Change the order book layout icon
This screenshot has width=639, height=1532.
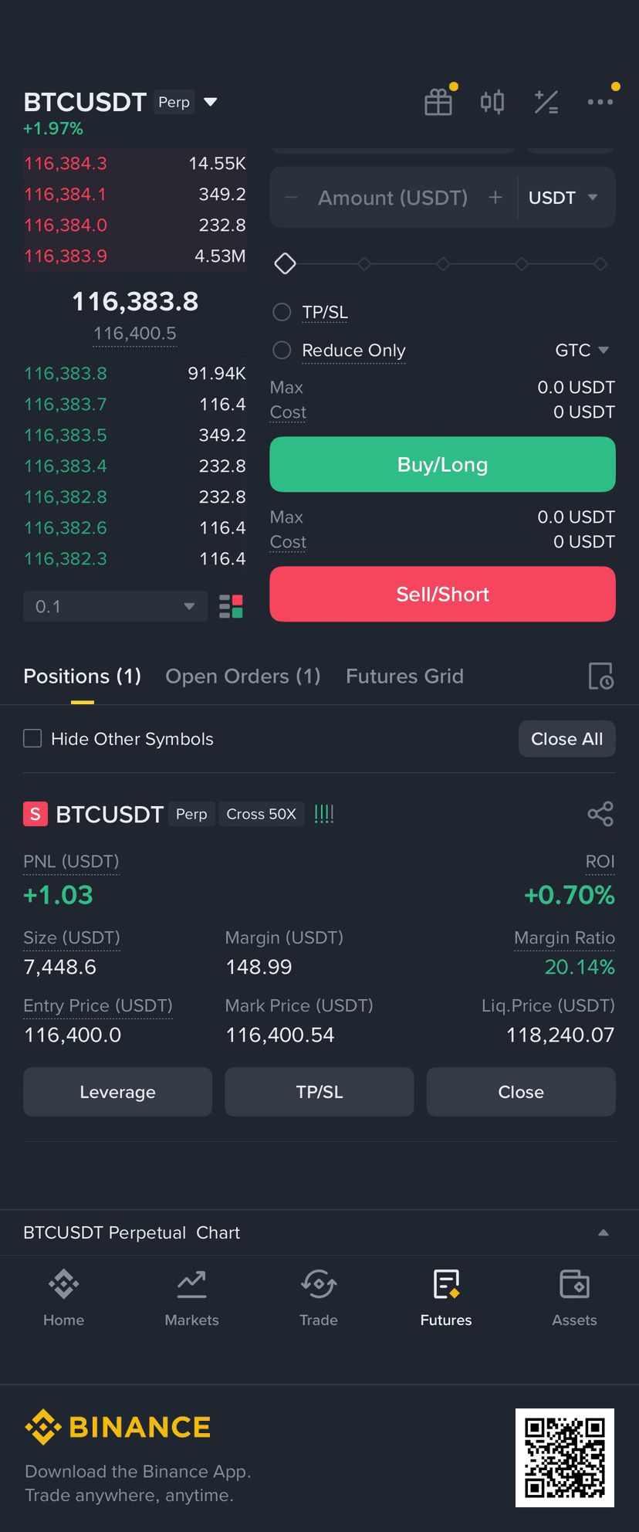tap(232, 607)
